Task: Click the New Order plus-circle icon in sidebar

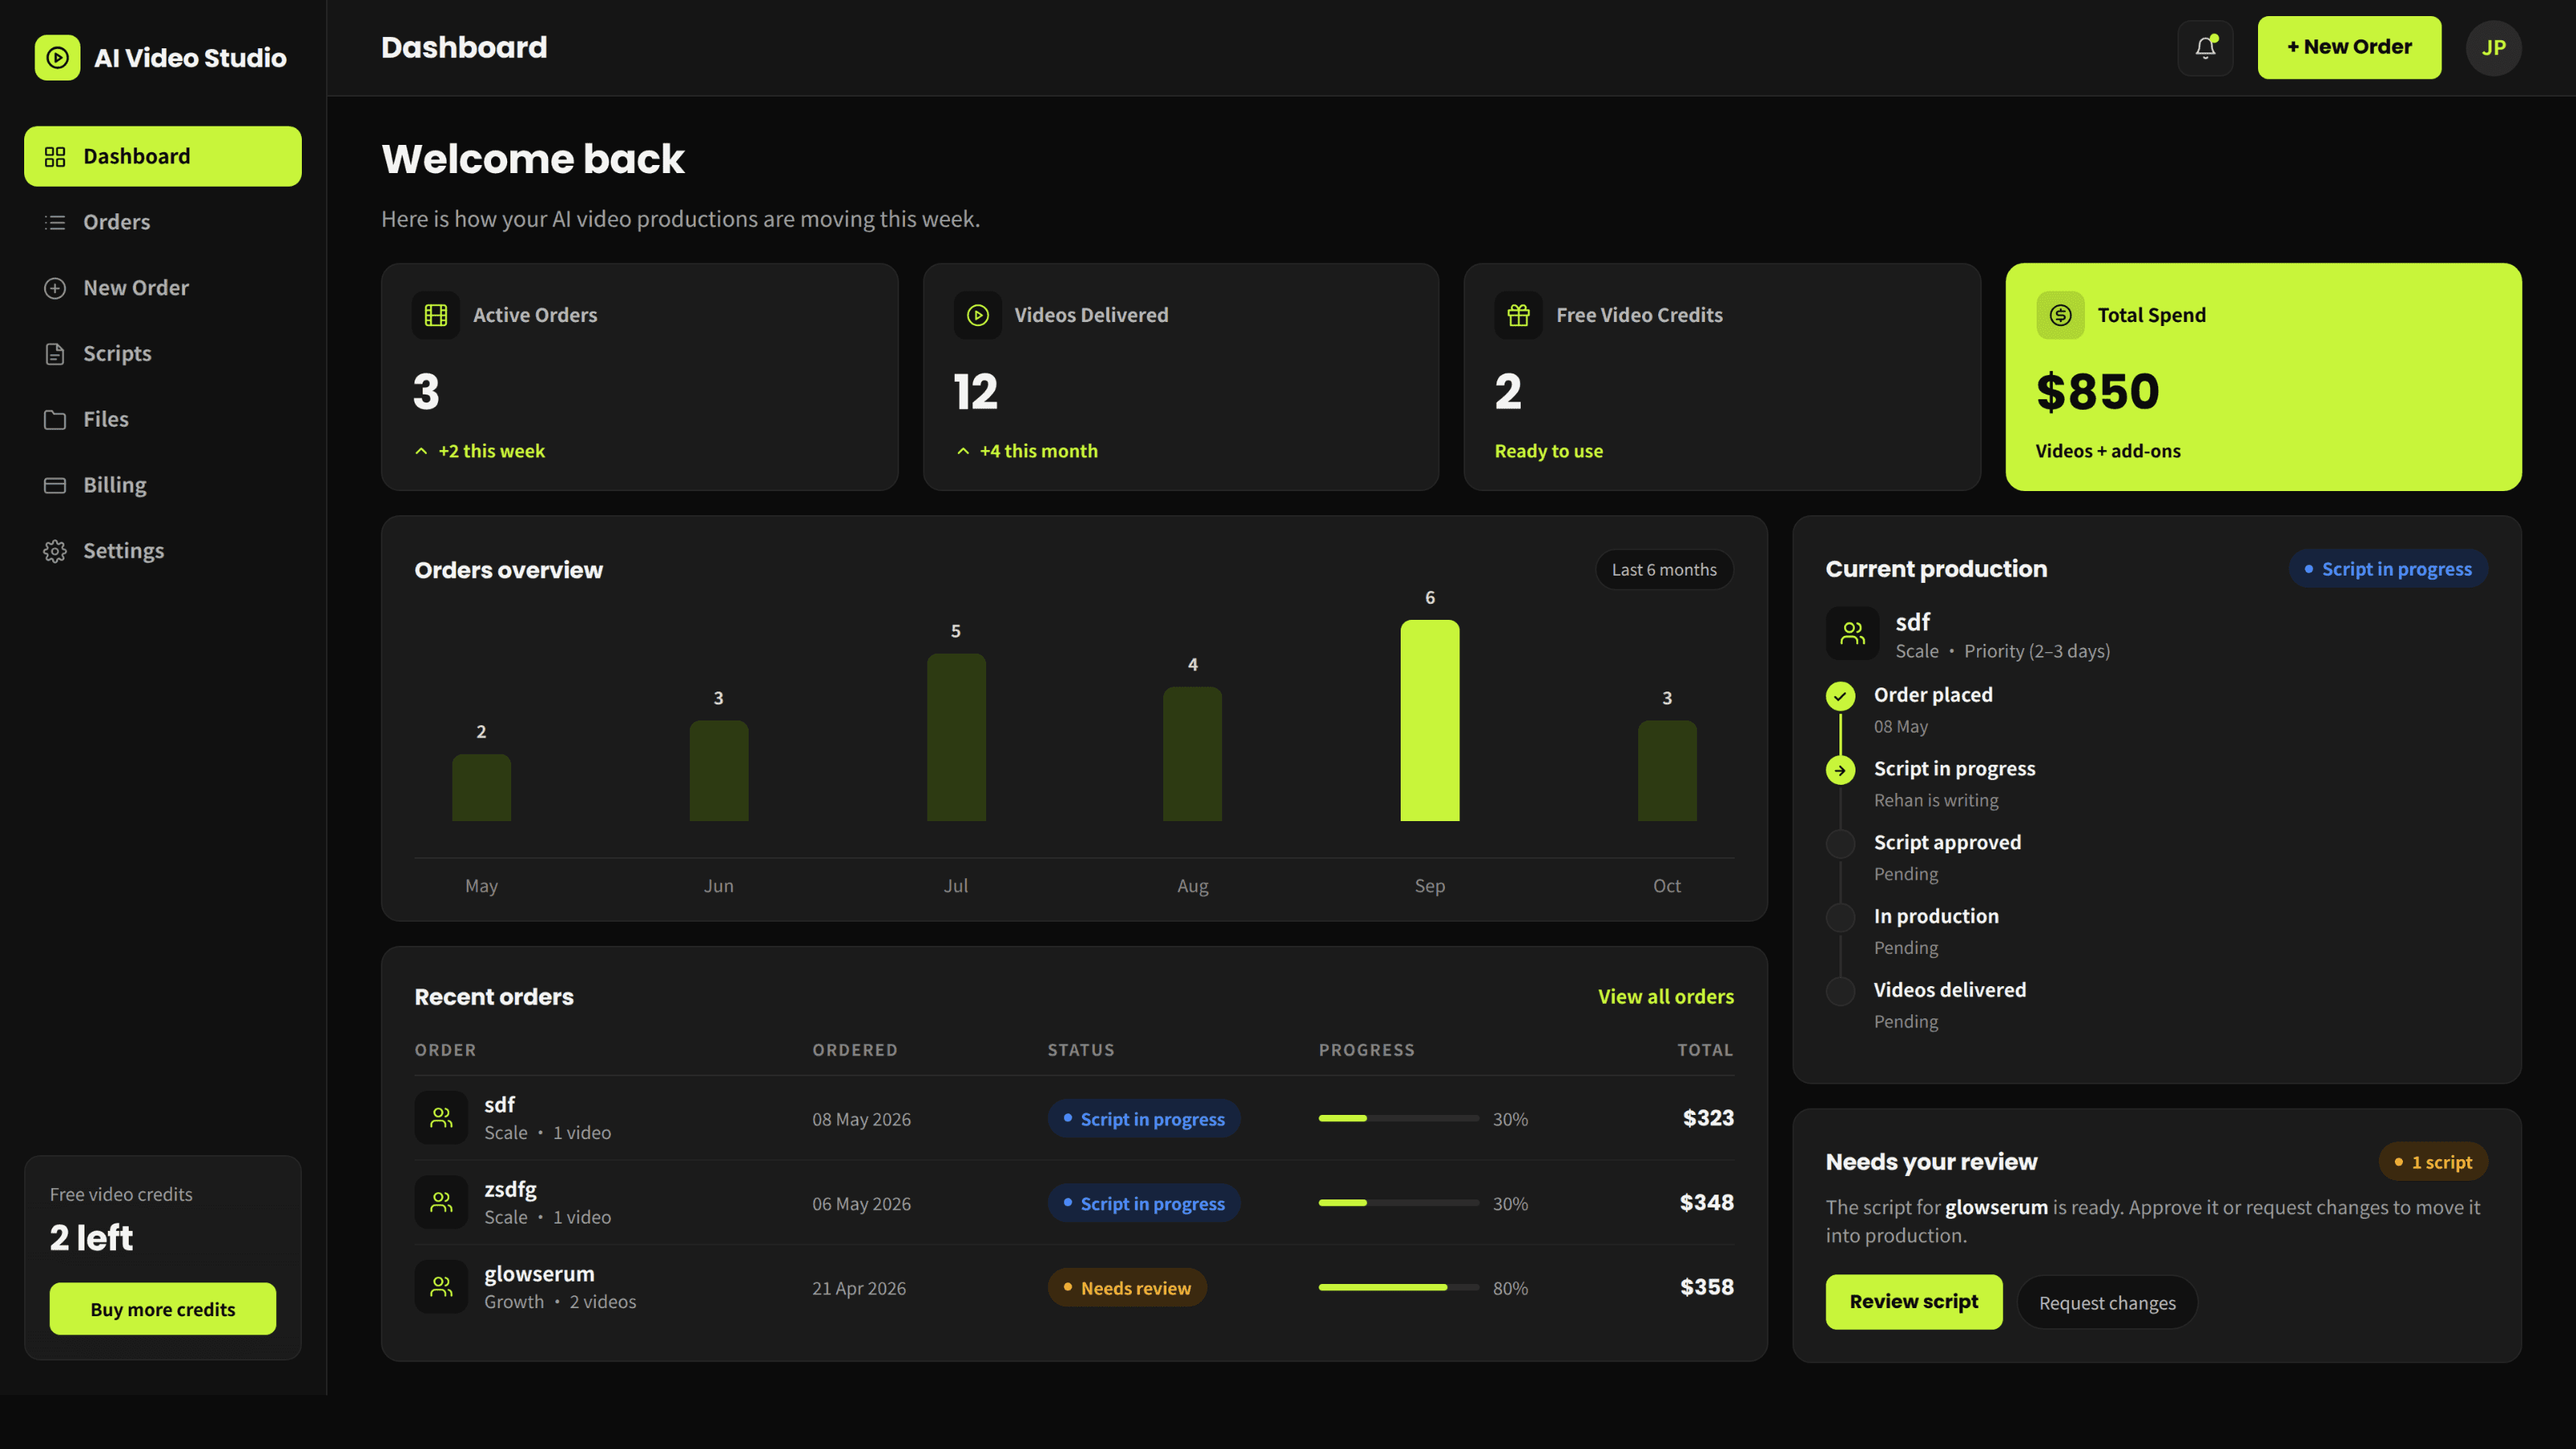Action: 55,288
